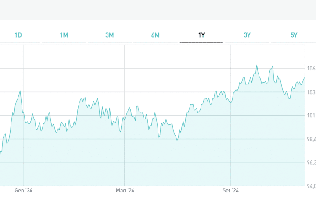Viewport: 316px width, 210px height.
Task: Click the highest peak on the price line
Action: (x=257, y=66)
